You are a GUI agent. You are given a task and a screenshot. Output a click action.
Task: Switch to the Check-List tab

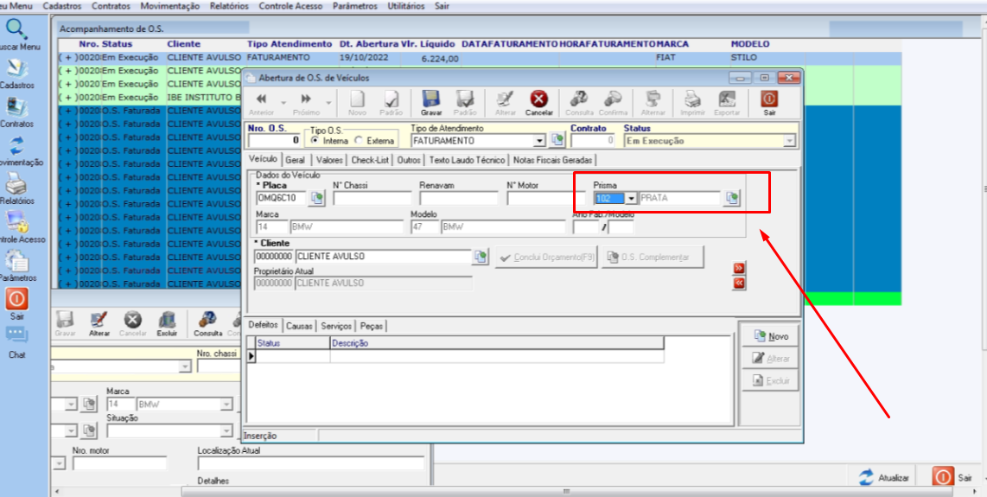coord(370,160)
